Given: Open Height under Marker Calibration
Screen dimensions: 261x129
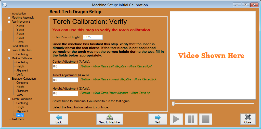Looking at the screenshot, I should tap(20, 66).
